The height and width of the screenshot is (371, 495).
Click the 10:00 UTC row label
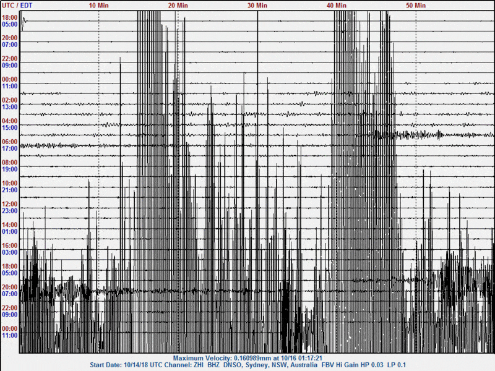coord(9,183)
